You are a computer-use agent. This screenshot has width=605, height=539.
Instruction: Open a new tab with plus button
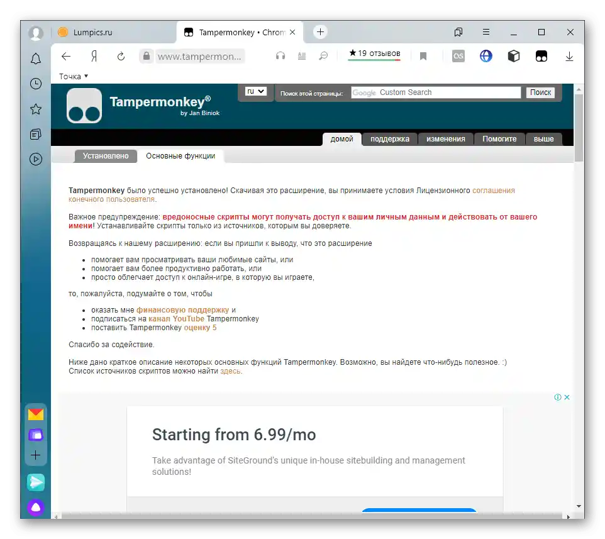pyautogui.click(x=320, y=31)
